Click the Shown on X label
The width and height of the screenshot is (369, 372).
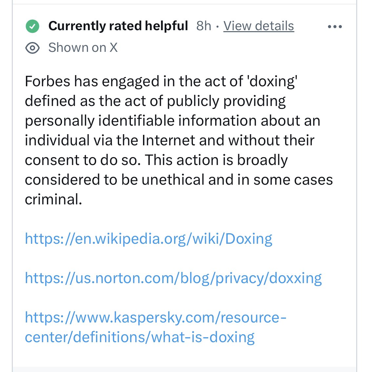pyautogui.click(x=83, y=48)
